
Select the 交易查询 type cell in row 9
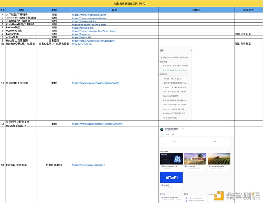click(x=54, y=41)
